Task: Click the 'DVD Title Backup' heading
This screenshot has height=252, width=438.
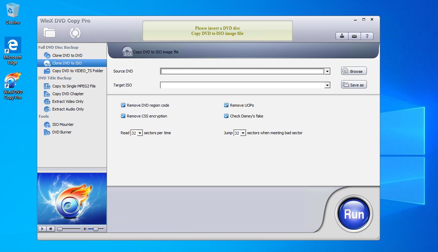Action: point(55,78)
